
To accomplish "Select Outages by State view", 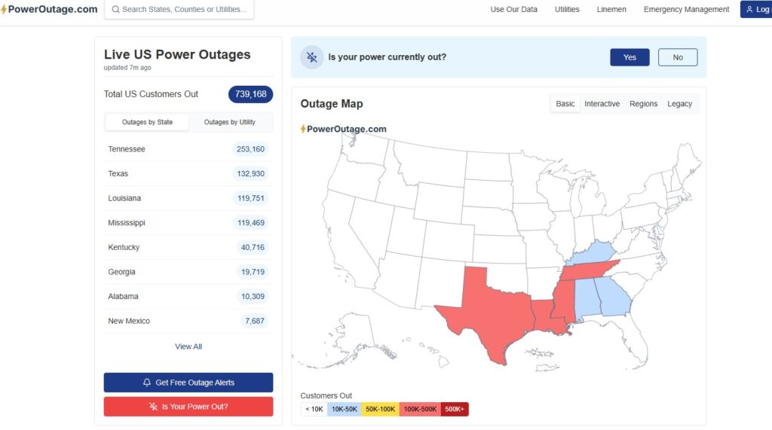I will (147, 122).
